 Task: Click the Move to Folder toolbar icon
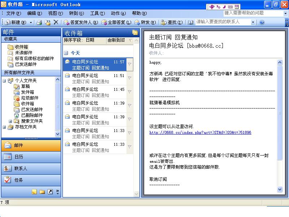[47, 22]
